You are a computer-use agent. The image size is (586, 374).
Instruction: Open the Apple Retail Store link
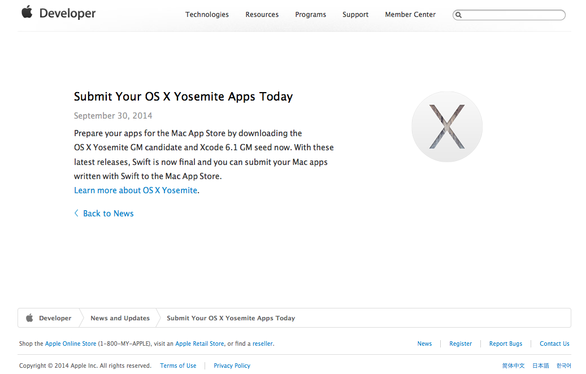(x=199, y=343)
